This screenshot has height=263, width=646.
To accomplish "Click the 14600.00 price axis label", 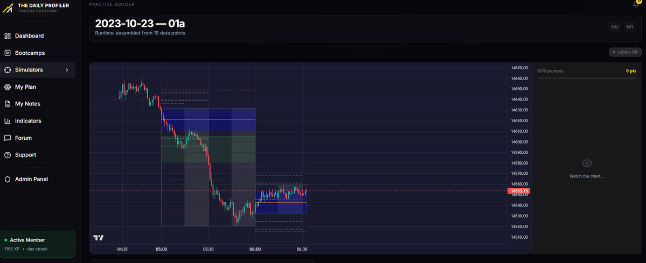I will click(519, 141).
